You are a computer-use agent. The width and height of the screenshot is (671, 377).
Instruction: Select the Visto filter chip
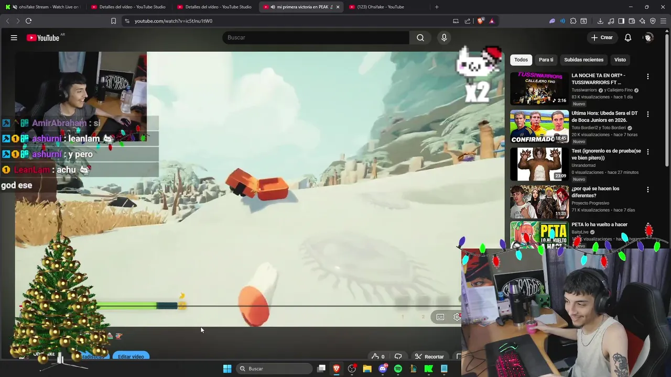click(620, 60)
